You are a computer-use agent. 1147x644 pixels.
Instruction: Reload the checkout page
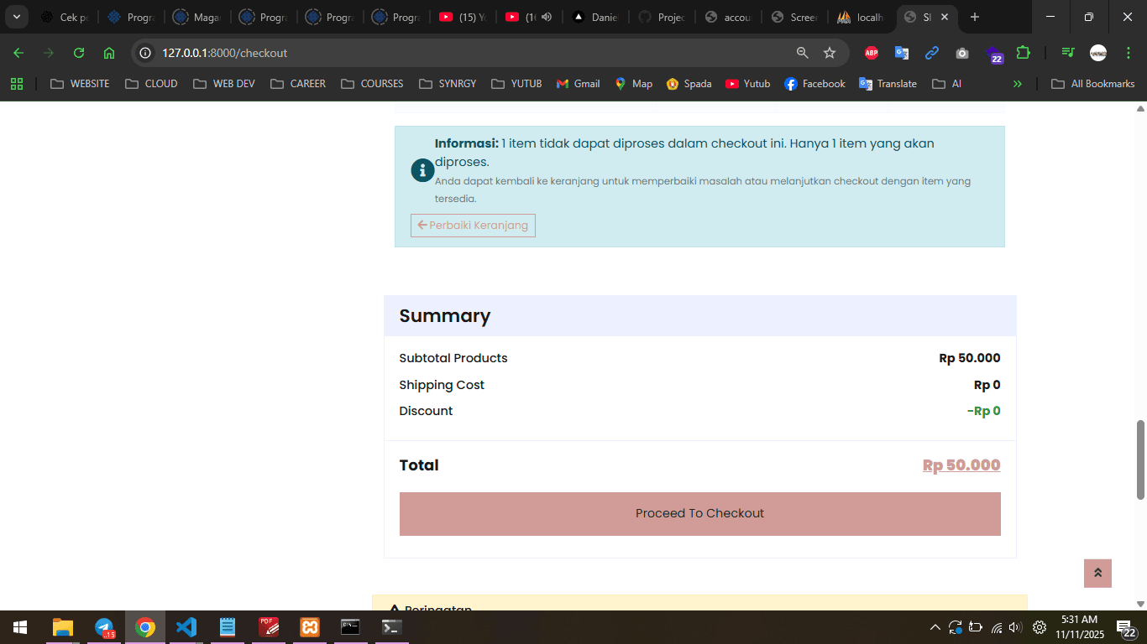(x=78, y=52)
